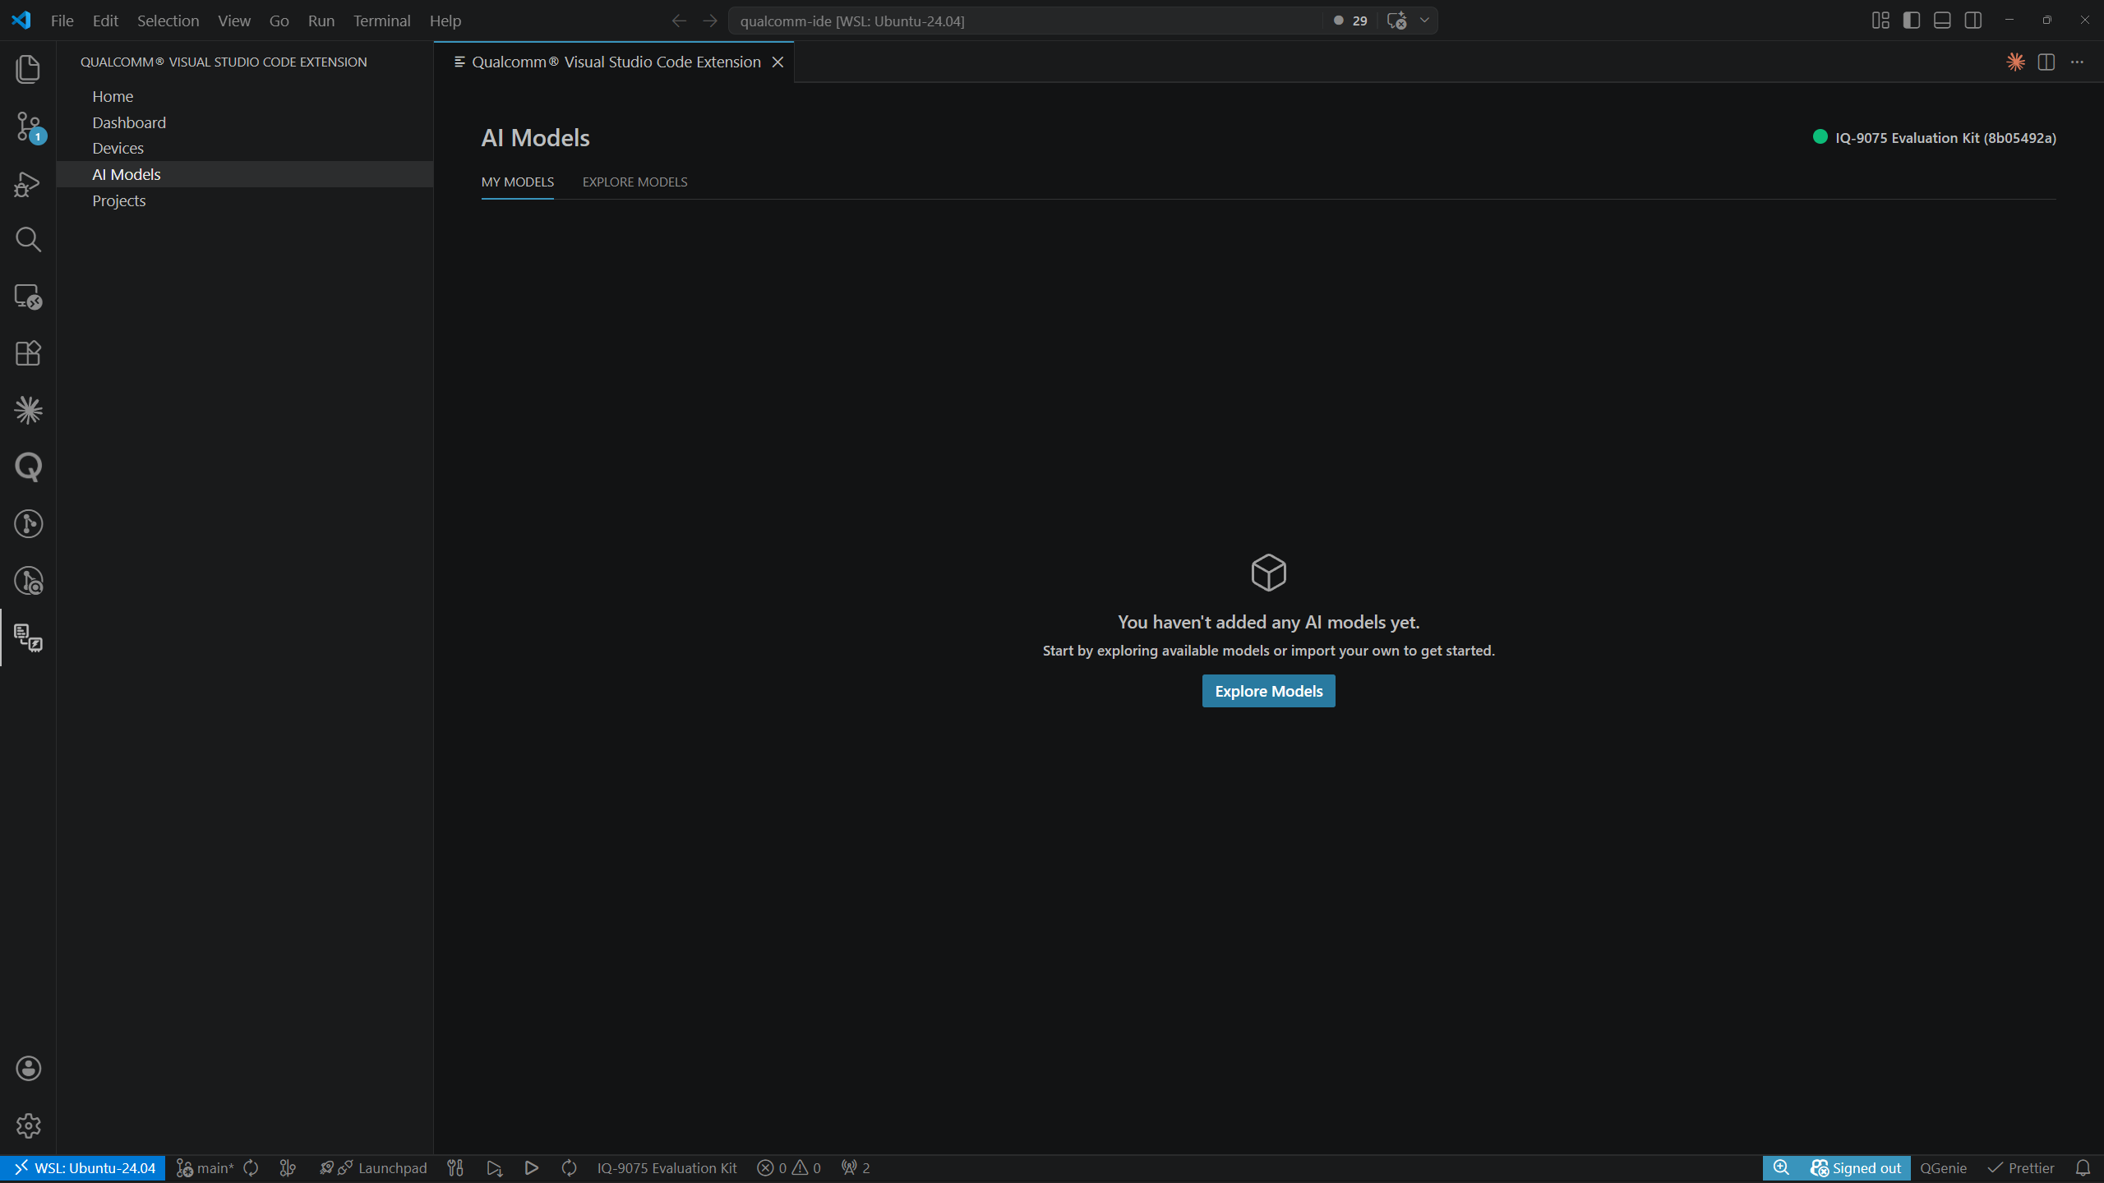Screen dimensions: 2104x1183
Task: Click the command center search box
Action: click(1024, 21)
